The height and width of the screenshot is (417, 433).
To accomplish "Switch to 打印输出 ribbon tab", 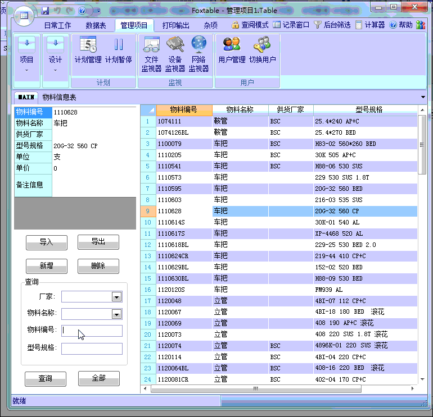I will (176, 25).
